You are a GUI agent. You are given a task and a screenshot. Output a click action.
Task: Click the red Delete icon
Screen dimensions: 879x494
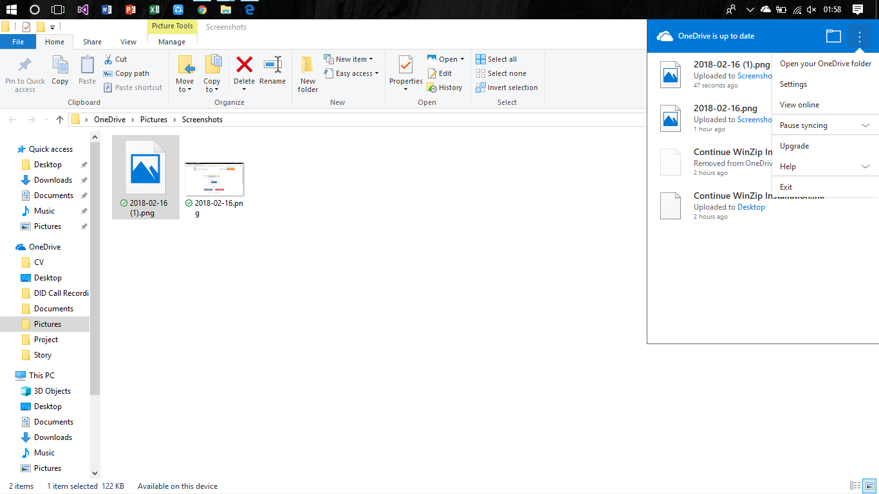coord(244,64)
